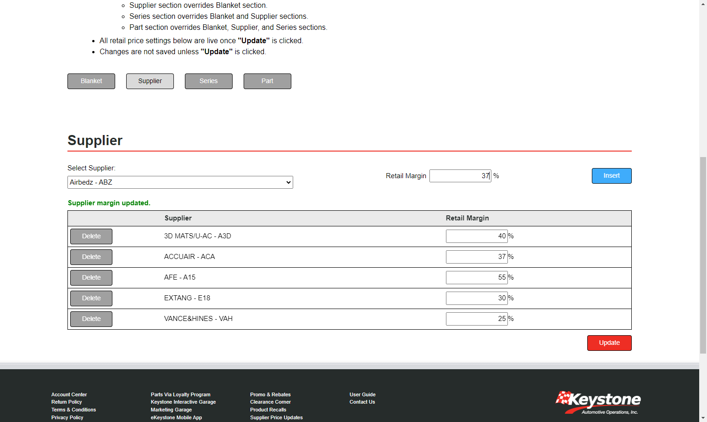Screen dimensions: 707x422
Task: Click the red Update button
Action: pyautogui.click(x=609, y=343)
